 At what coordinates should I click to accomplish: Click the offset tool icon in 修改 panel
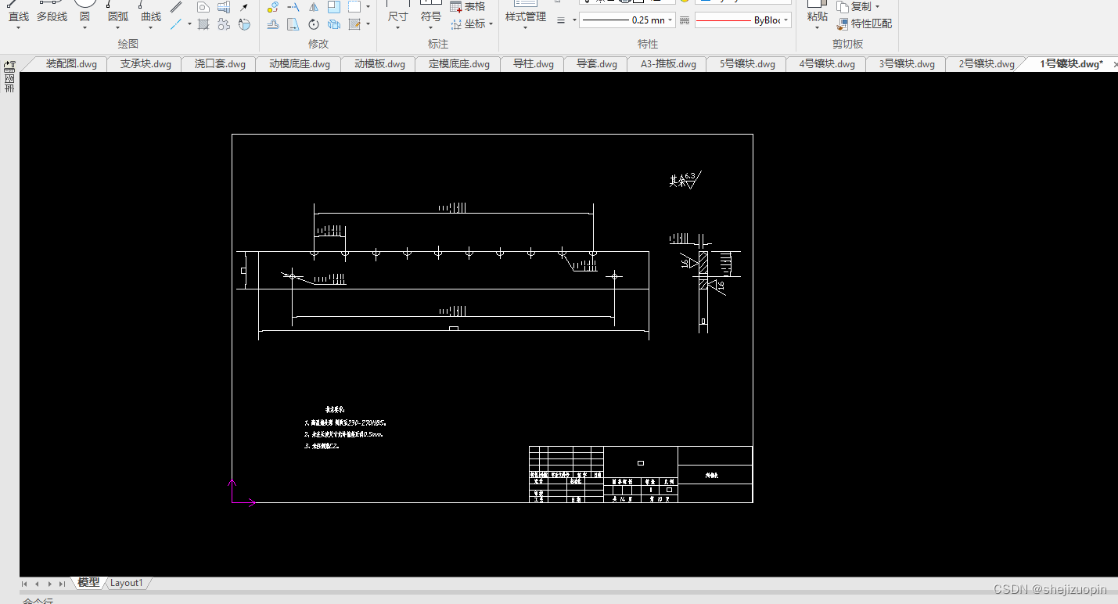click(273, 24)
